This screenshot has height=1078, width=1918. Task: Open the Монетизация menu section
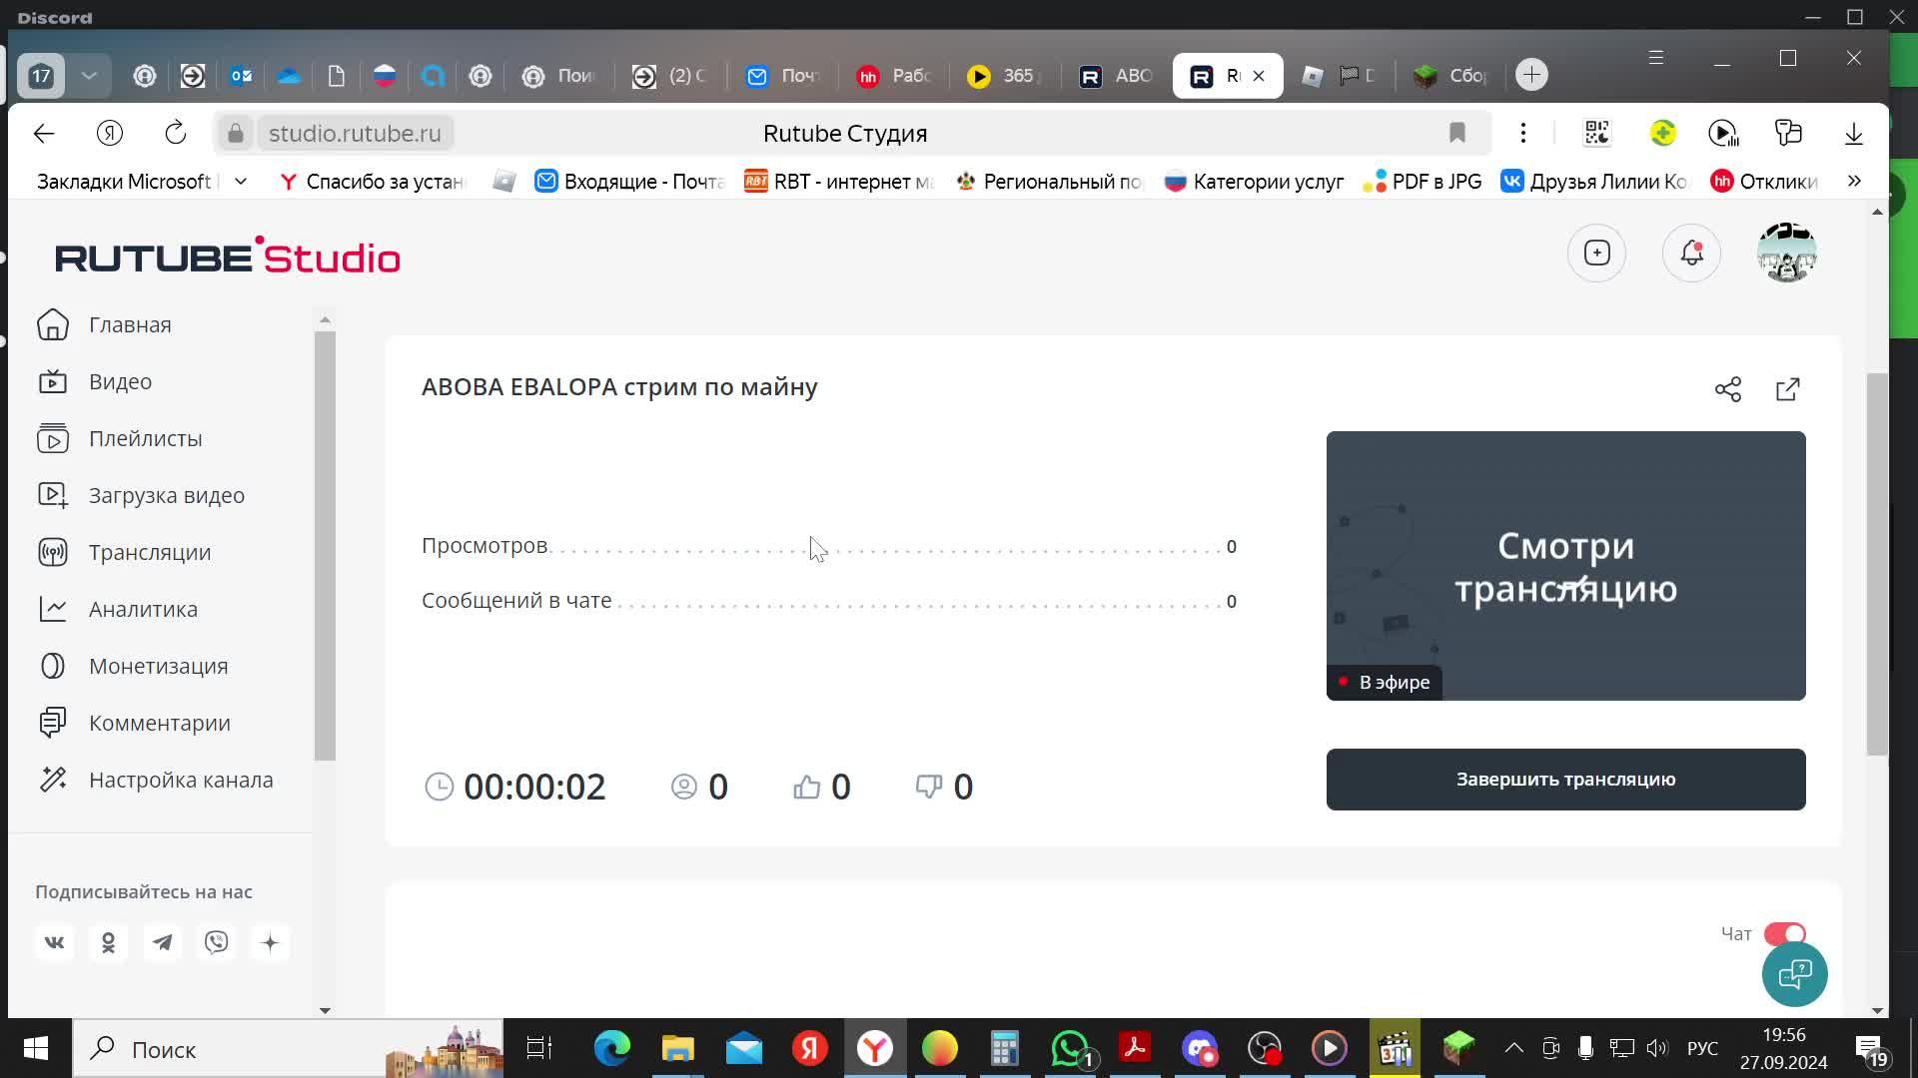click(x=158, y=665)
